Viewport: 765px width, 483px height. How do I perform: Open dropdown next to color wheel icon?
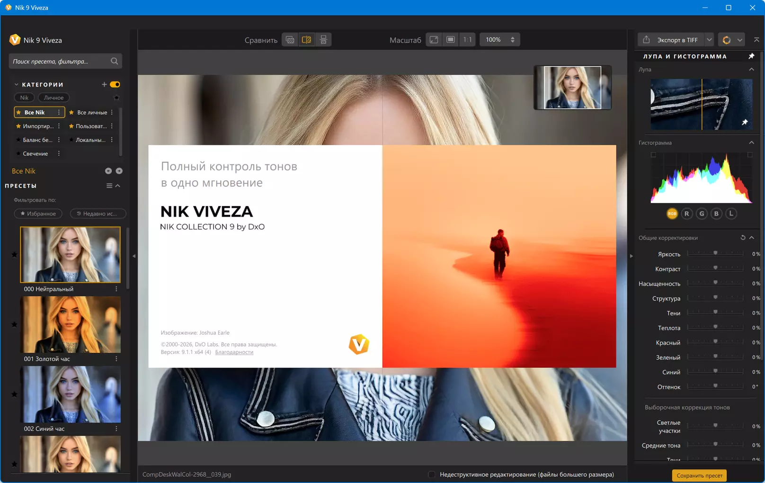coord(740,40)
